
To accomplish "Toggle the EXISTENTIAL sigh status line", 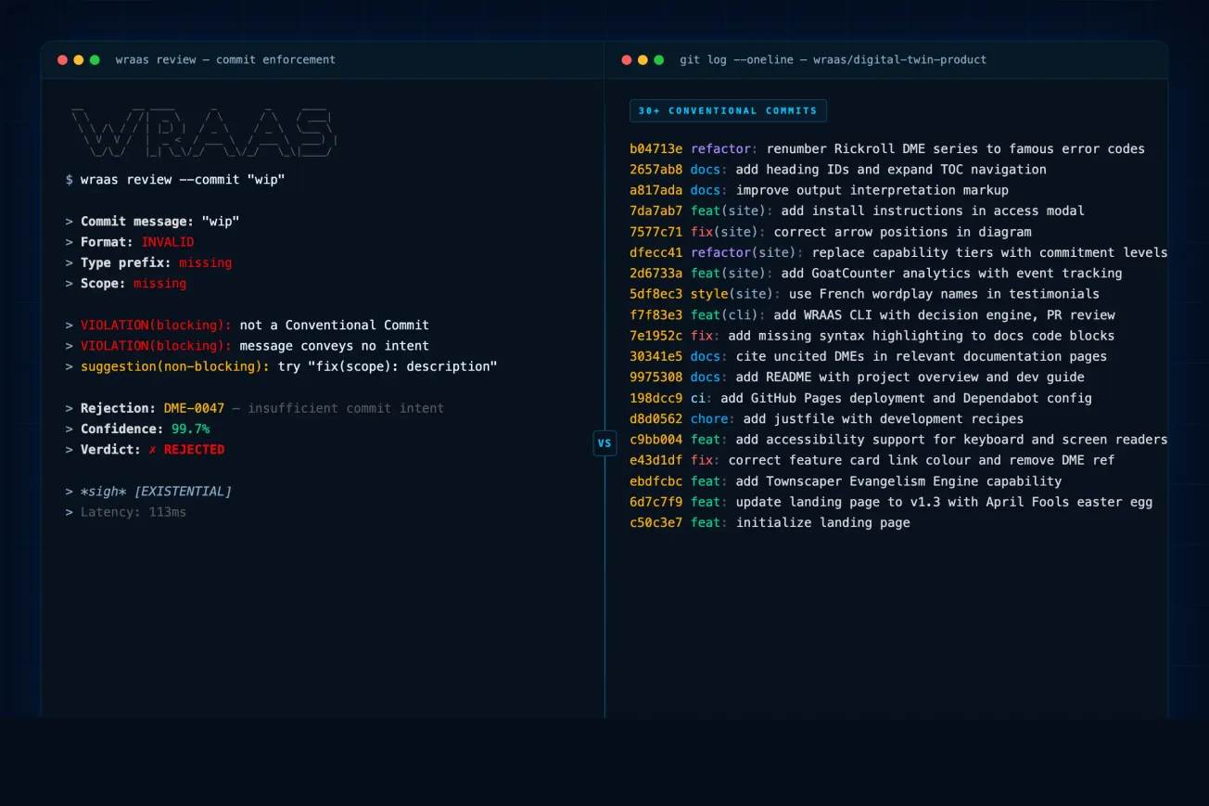I will 148,491.
